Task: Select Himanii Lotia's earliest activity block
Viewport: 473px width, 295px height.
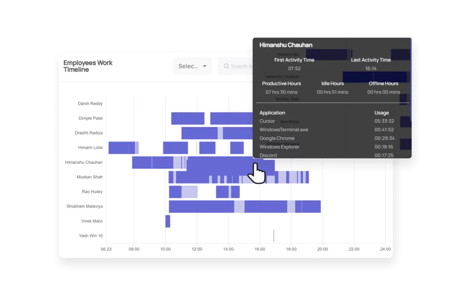Action: 121,148
